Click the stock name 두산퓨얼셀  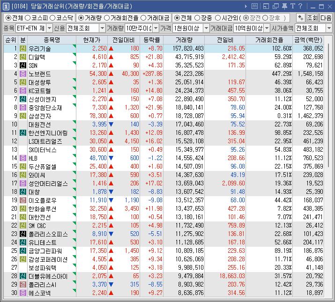click(43, 167)
